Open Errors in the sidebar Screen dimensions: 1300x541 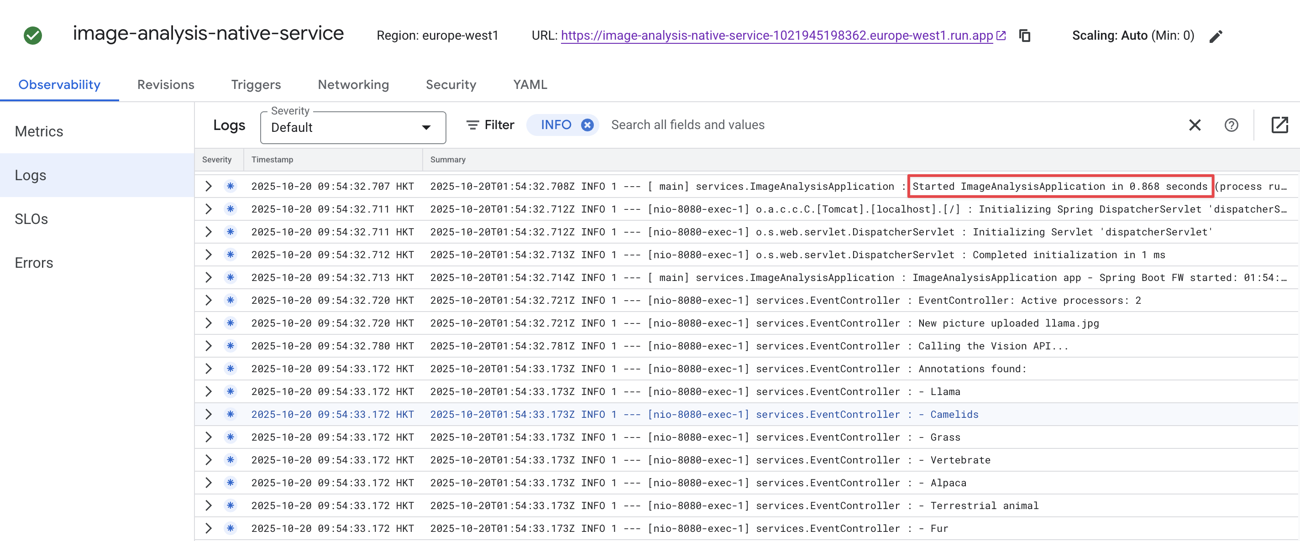pos(34,263)
